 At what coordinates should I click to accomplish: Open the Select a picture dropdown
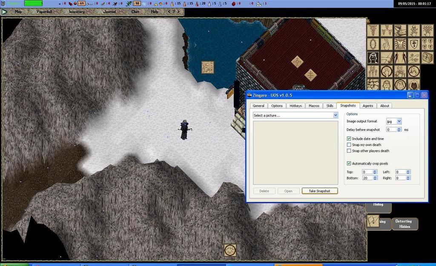pos(336,115)
